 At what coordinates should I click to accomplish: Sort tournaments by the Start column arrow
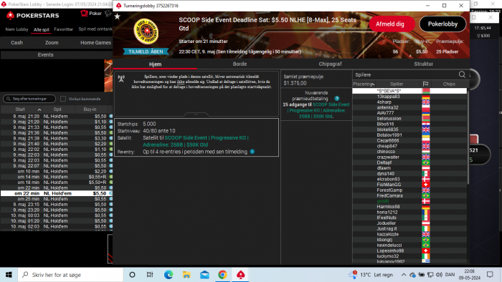click(x=39, y=110)
